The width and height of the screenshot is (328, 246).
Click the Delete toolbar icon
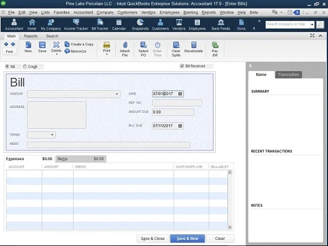coord(56,47)
